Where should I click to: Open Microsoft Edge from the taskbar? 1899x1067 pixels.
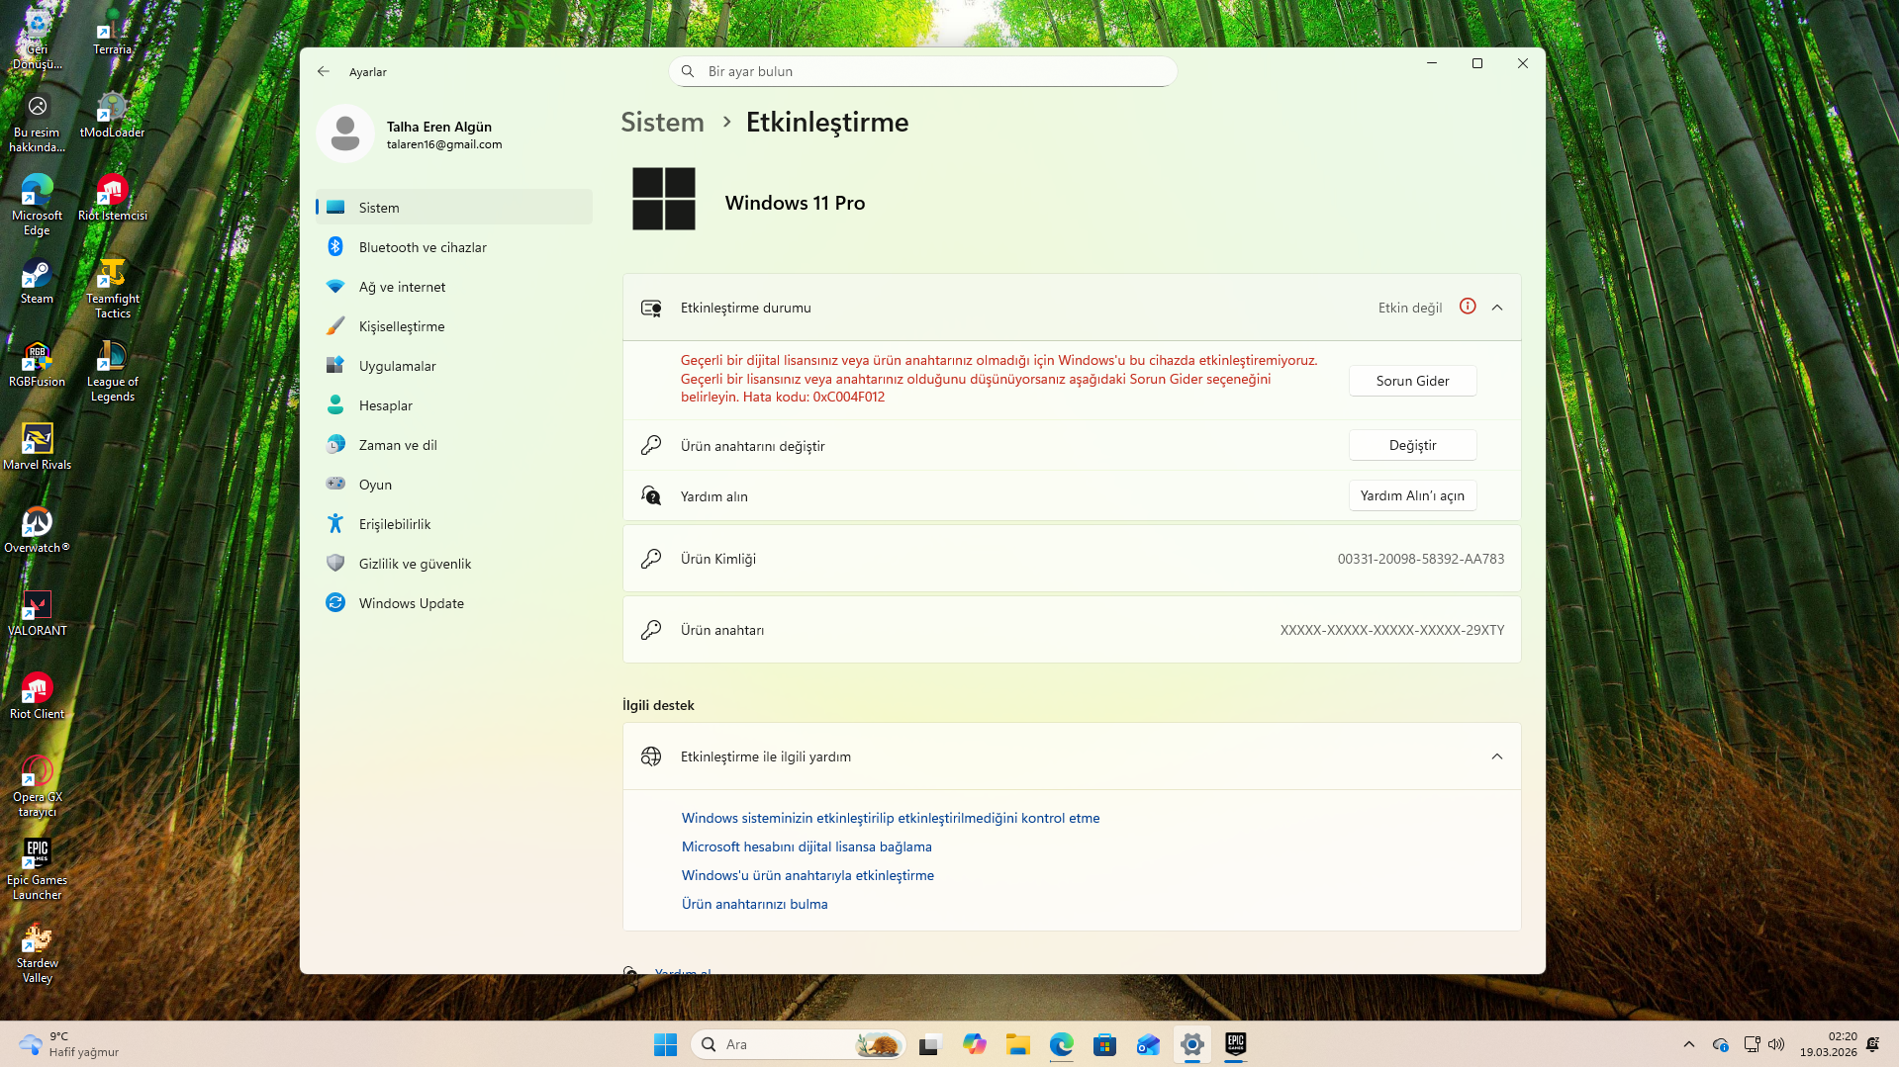click(1061, 1044)
